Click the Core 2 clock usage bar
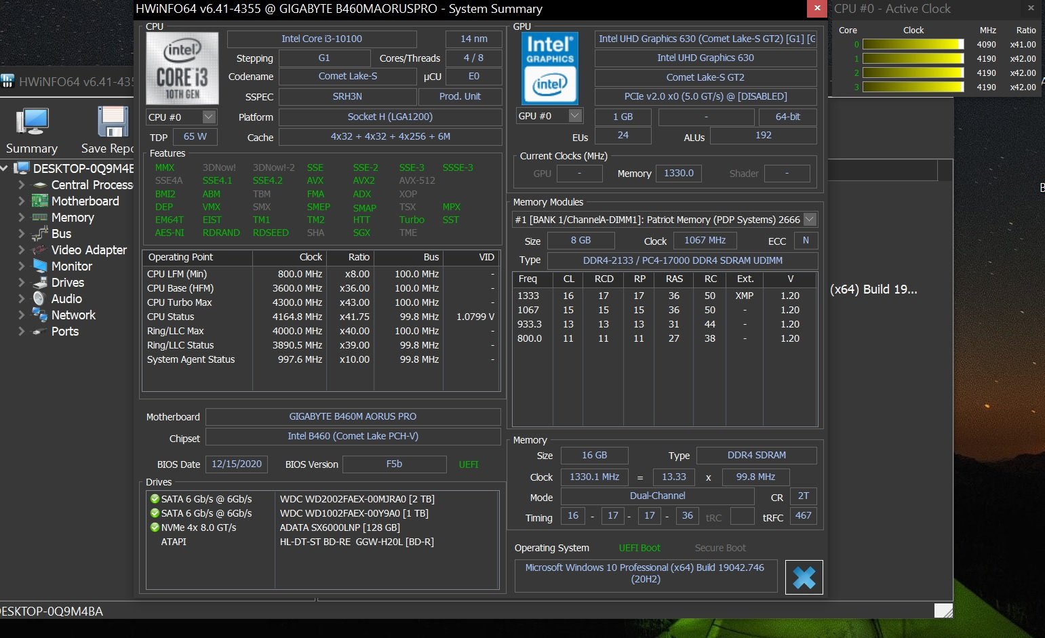1045x638 pixels. click(x=913, y=73)
